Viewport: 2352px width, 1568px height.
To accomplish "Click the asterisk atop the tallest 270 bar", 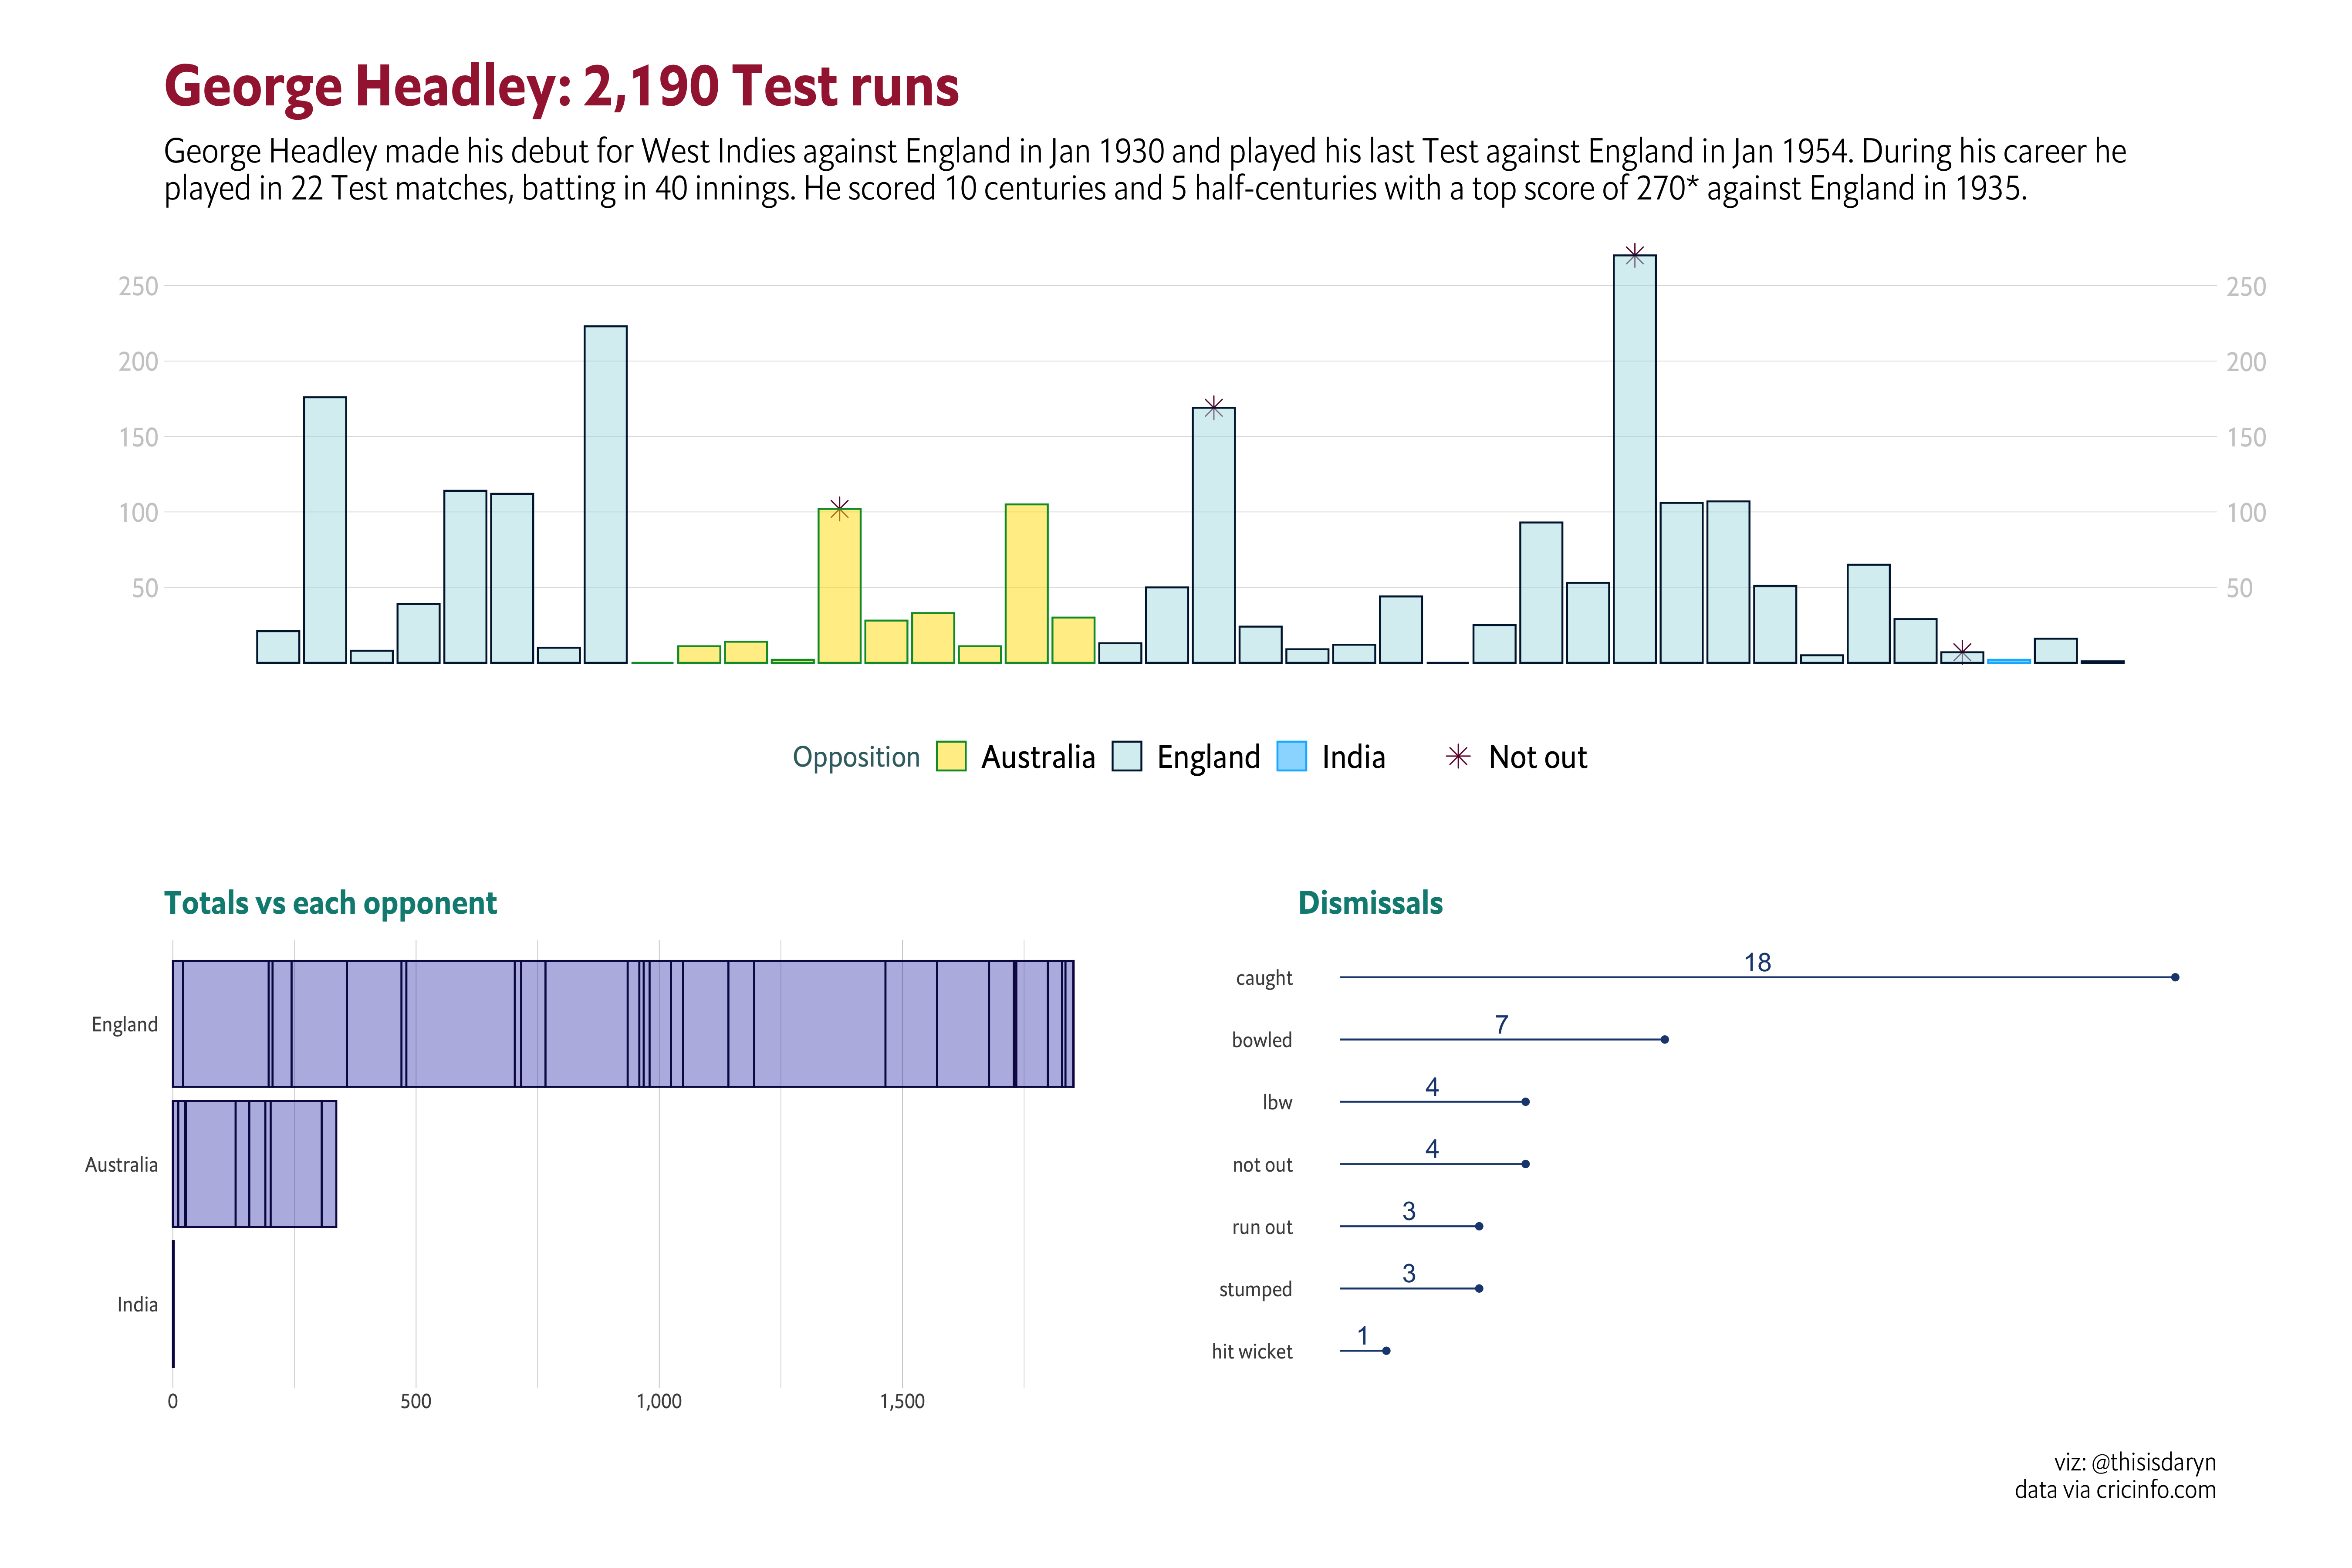I will (x=1634, y=255).
